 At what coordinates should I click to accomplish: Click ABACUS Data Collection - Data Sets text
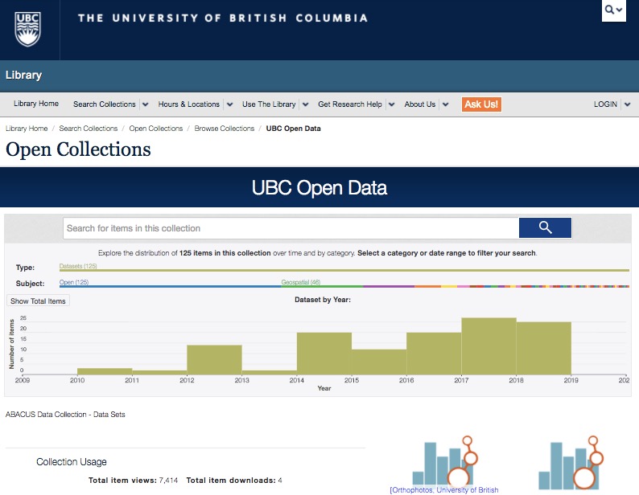(x=65, y=415)
